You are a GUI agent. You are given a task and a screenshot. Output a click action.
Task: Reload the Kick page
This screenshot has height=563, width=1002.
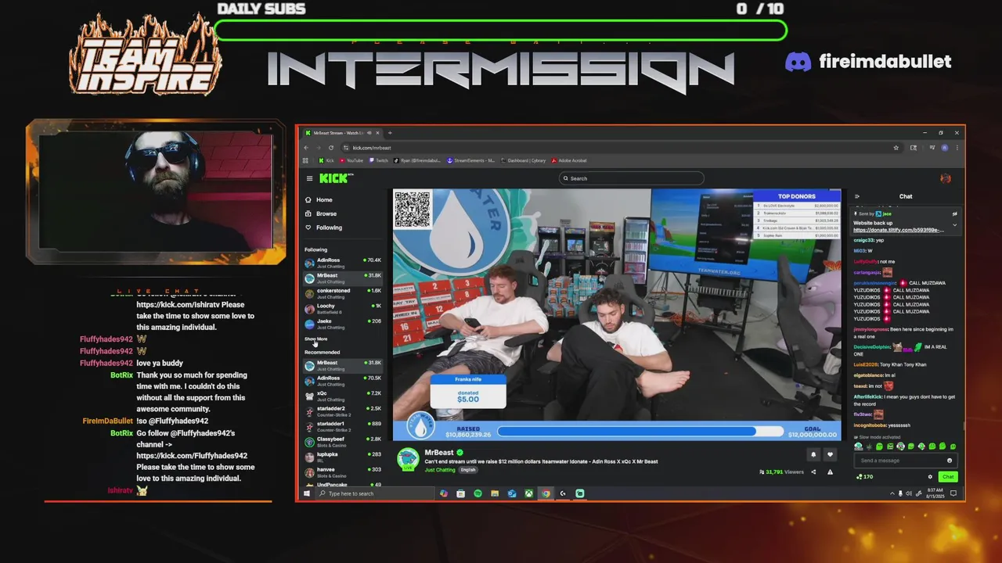331,147
